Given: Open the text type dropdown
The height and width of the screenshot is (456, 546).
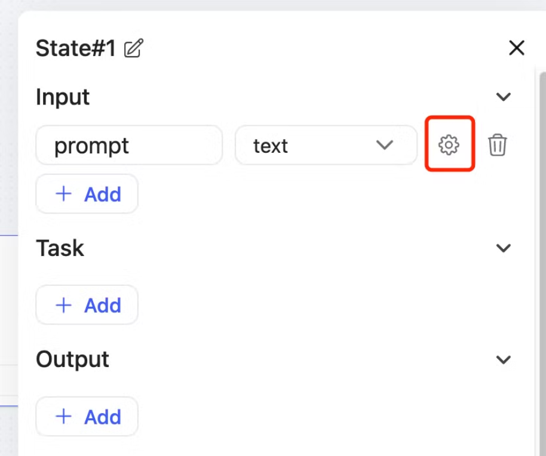Looking at the screenshot, I should click(326, 145).
